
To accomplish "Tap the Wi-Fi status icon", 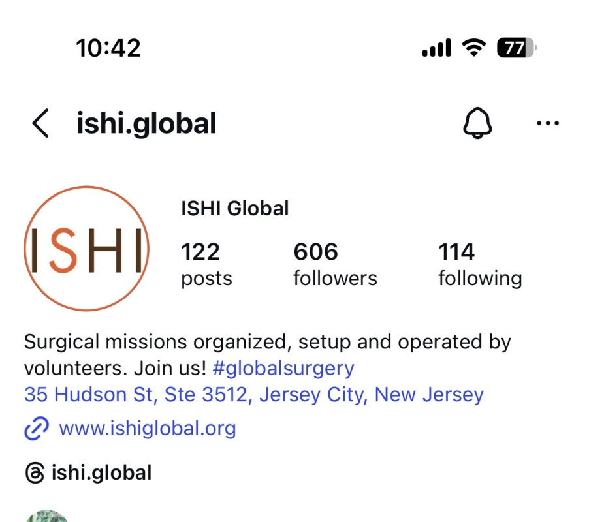I will pos(473,48).
